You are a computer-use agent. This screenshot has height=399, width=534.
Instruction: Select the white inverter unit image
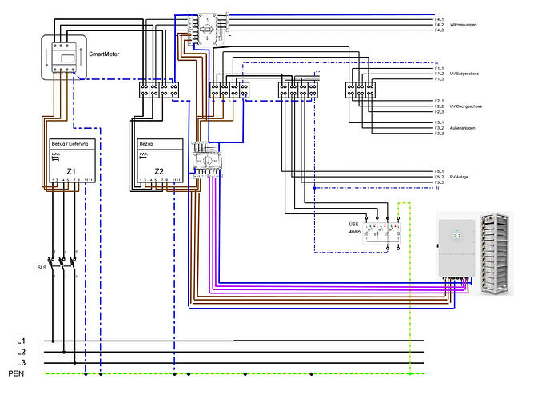coord(456,249)
